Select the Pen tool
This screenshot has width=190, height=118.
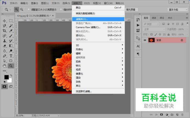4,56
